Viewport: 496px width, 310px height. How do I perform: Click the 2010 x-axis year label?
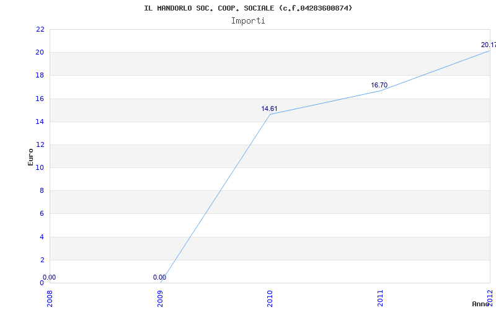[270, 298]
